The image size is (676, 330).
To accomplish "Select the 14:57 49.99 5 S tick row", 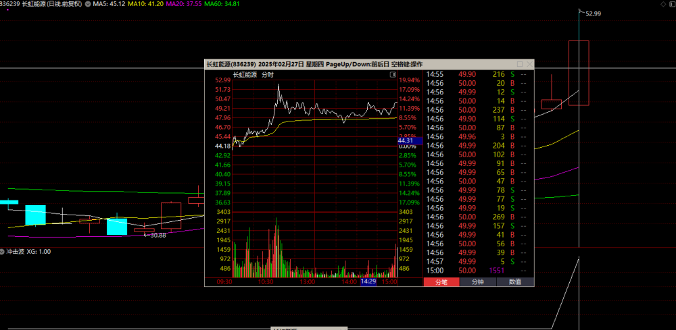I will [477, 262].
